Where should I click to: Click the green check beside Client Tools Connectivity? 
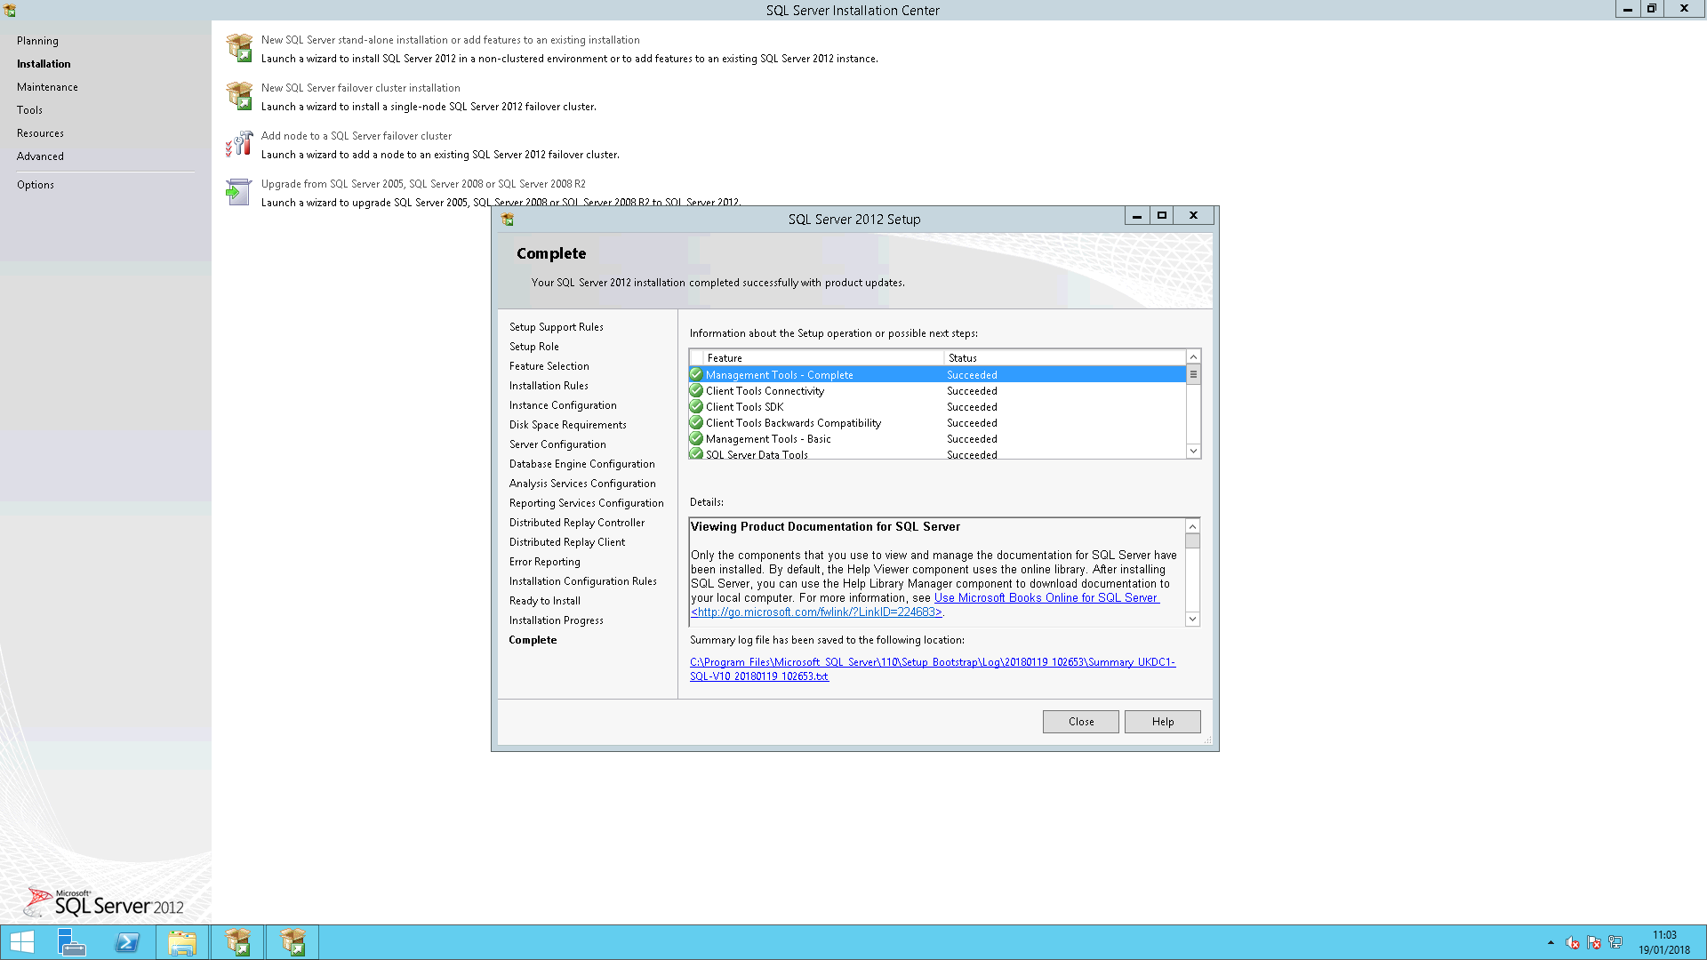tap(696, 391)
